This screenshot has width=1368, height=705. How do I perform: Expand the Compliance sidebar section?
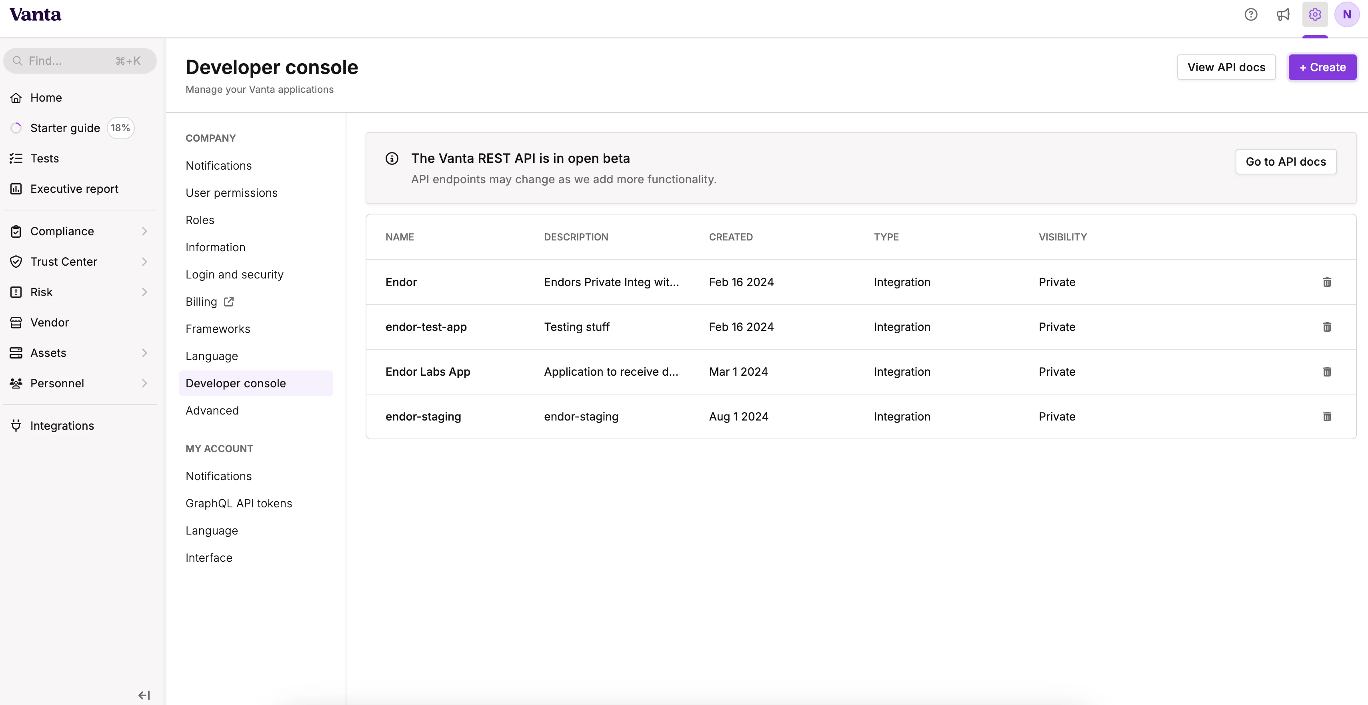[x=144, y=231]
